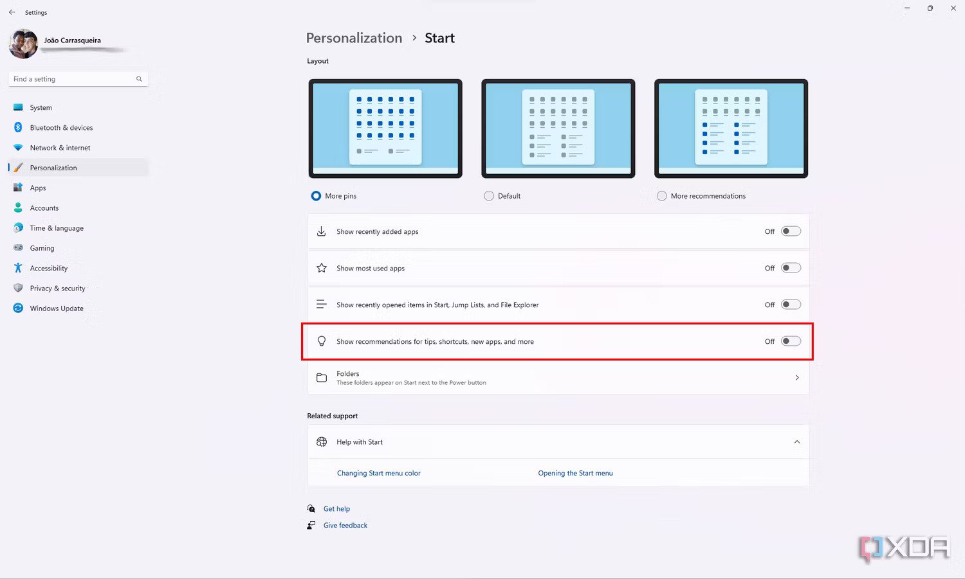Click the Find a setting search box
Viewport: 965px width, 579px height.
(x=78, y=79)
